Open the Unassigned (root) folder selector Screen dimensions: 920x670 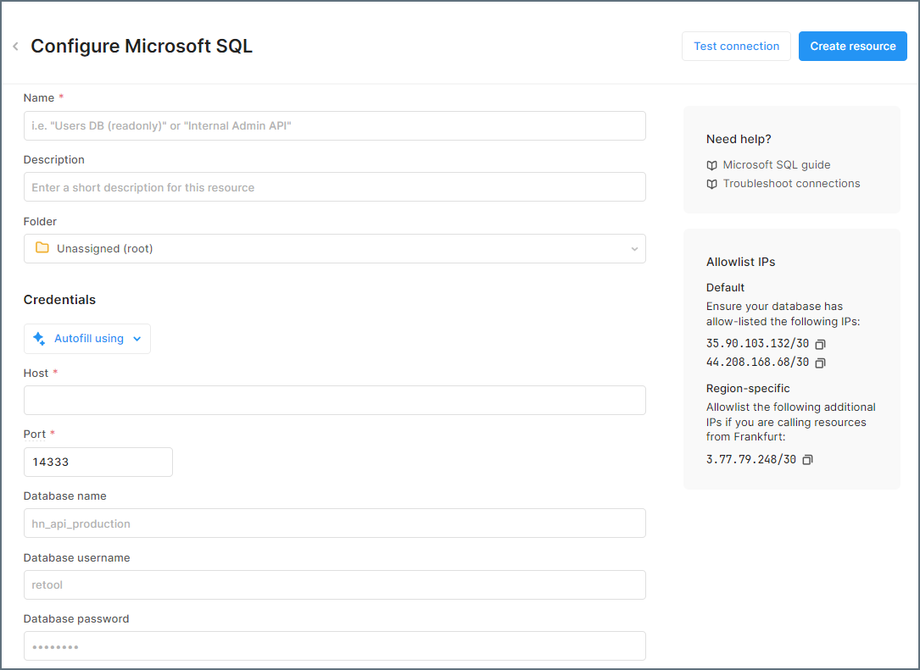coord(335,247)
